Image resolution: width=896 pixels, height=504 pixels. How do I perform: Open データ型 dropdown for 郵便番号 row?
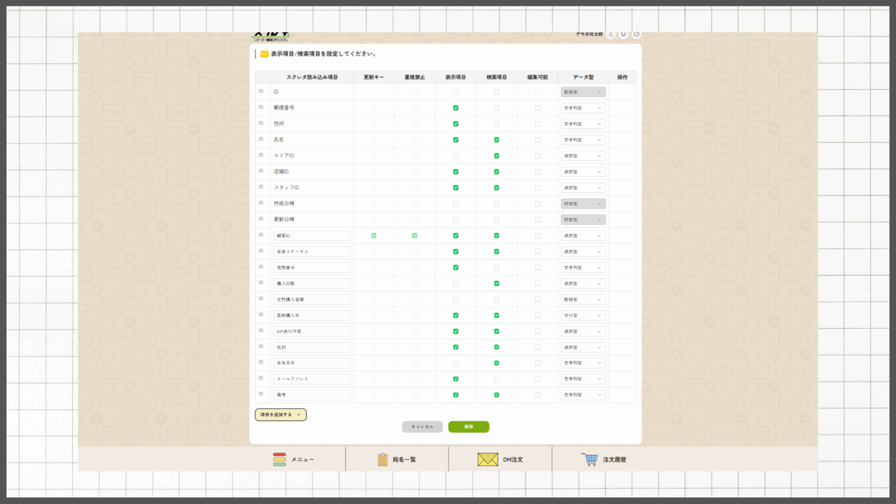coord(583,108)
